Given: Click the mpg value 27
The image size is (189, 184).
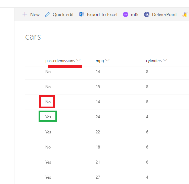Looking at the screenshot, I should [x=98, y=177].
